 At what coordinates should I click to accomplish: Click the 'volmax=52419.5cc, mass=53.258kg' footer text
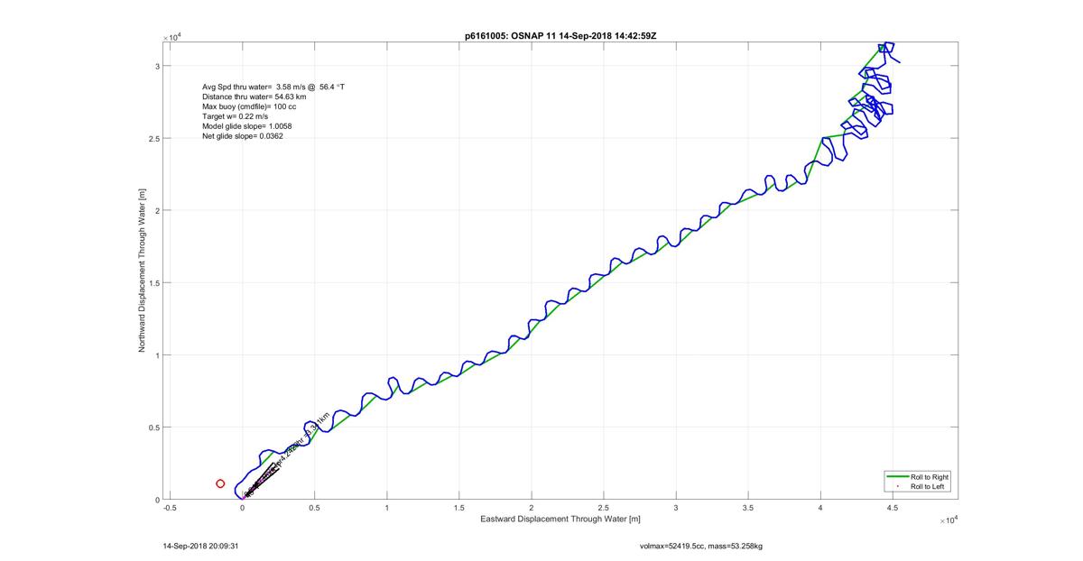tap(701, 546)
